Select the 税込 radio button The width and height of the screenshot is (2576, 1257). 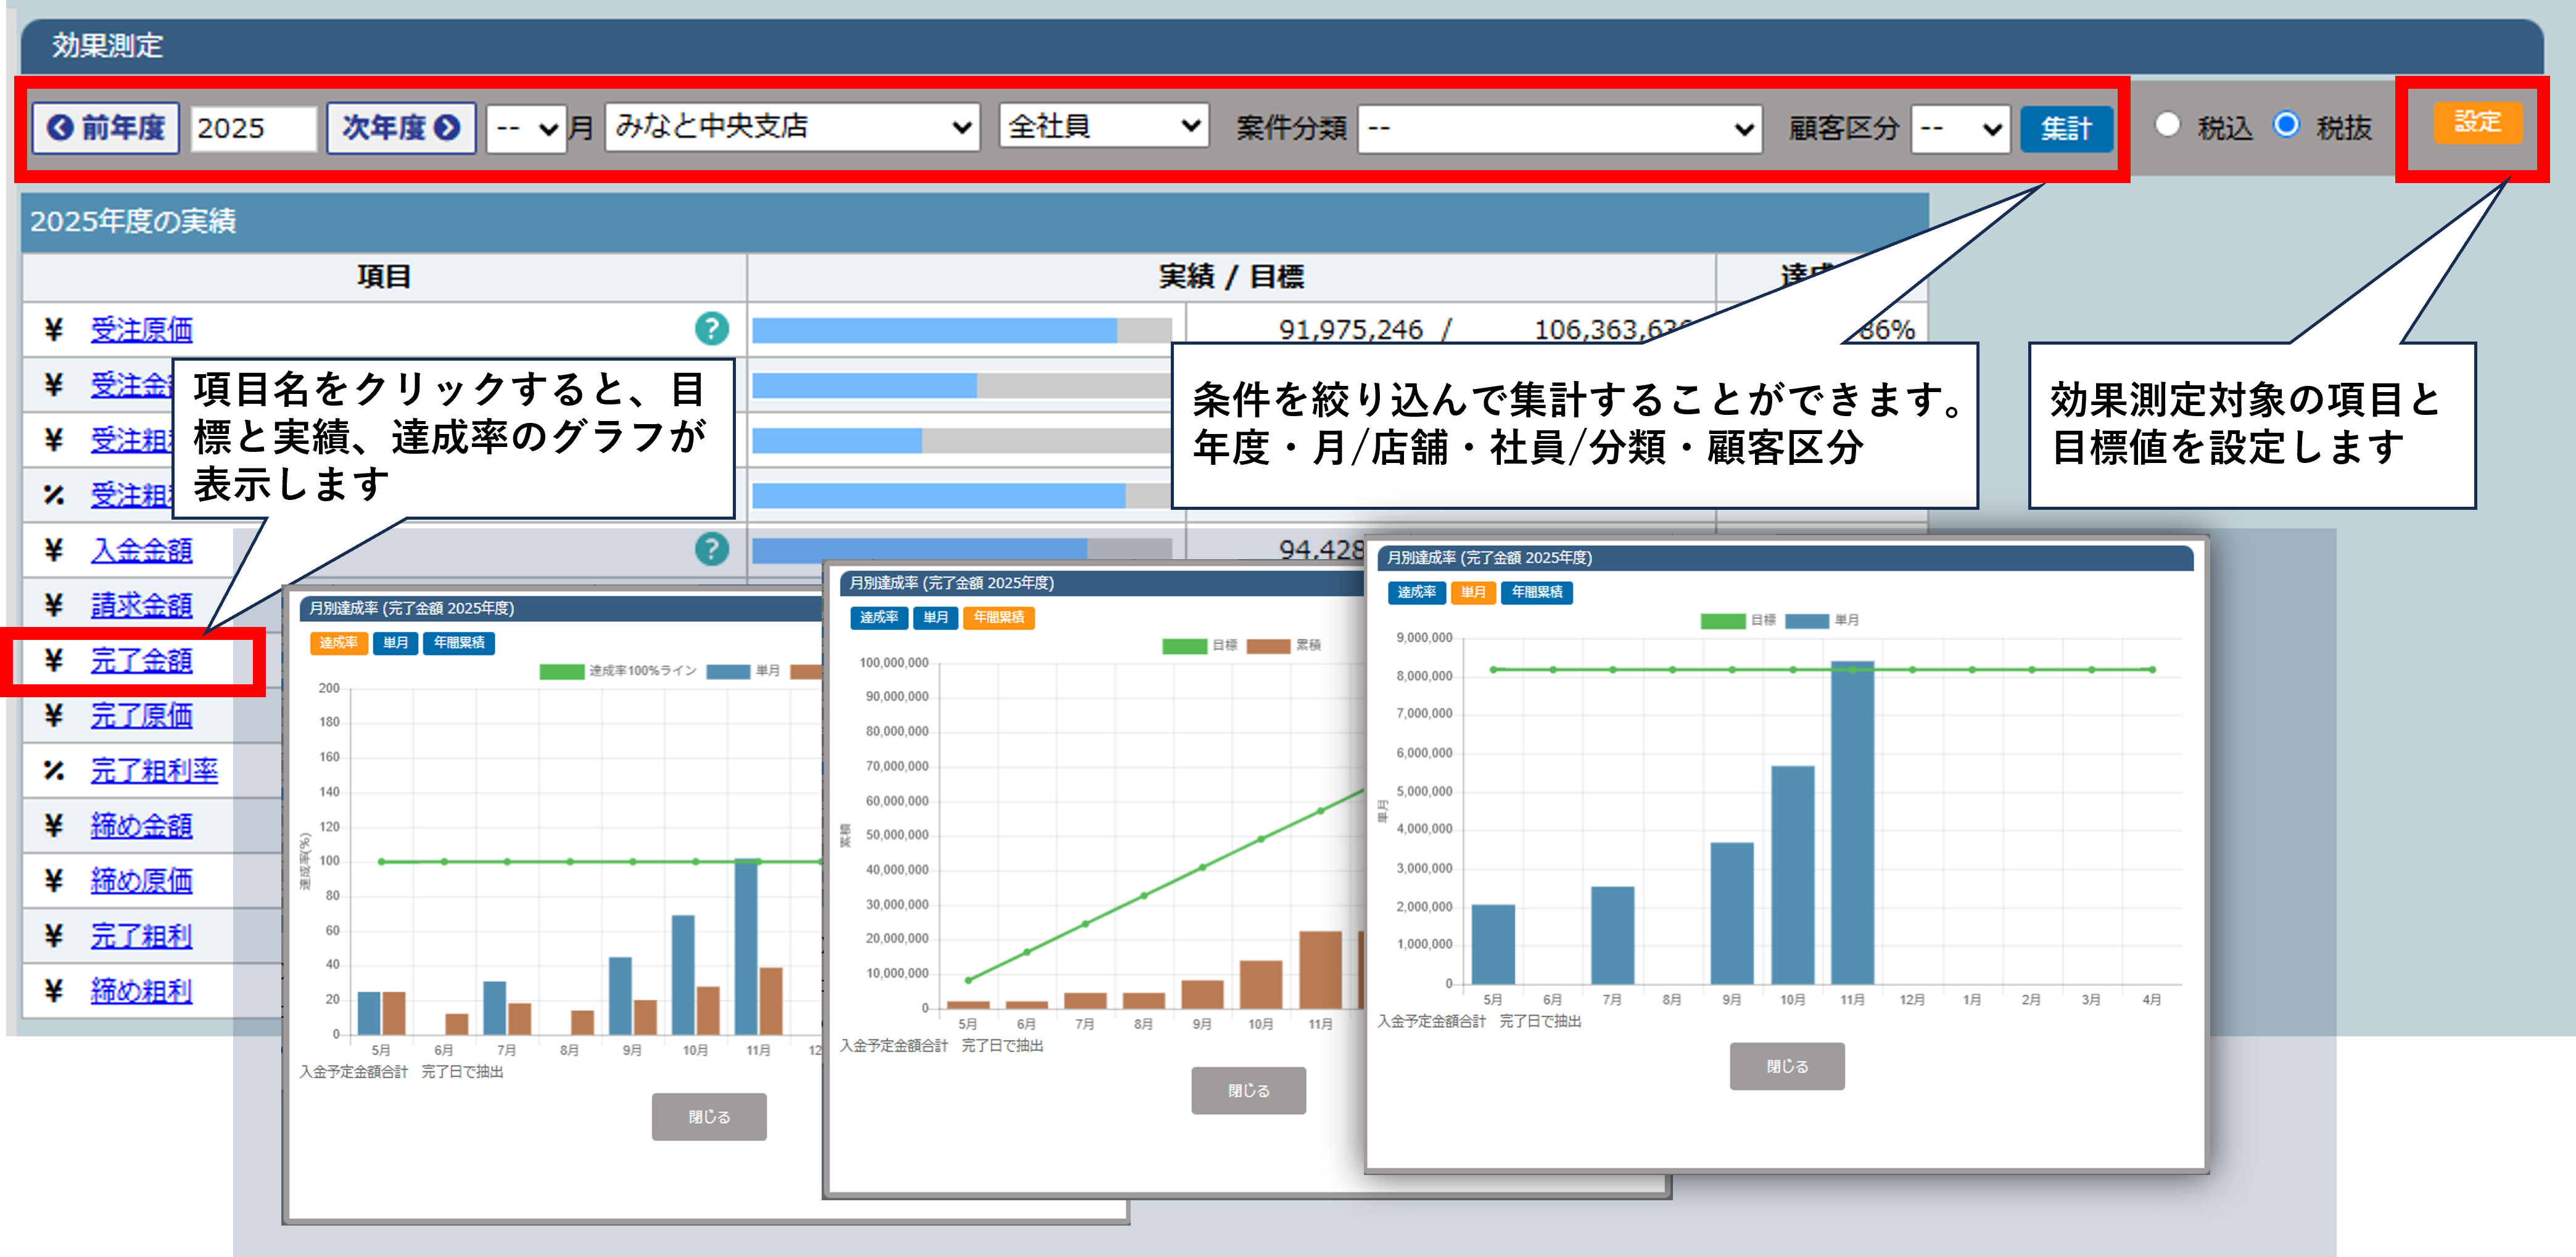tap(2167, 125)
